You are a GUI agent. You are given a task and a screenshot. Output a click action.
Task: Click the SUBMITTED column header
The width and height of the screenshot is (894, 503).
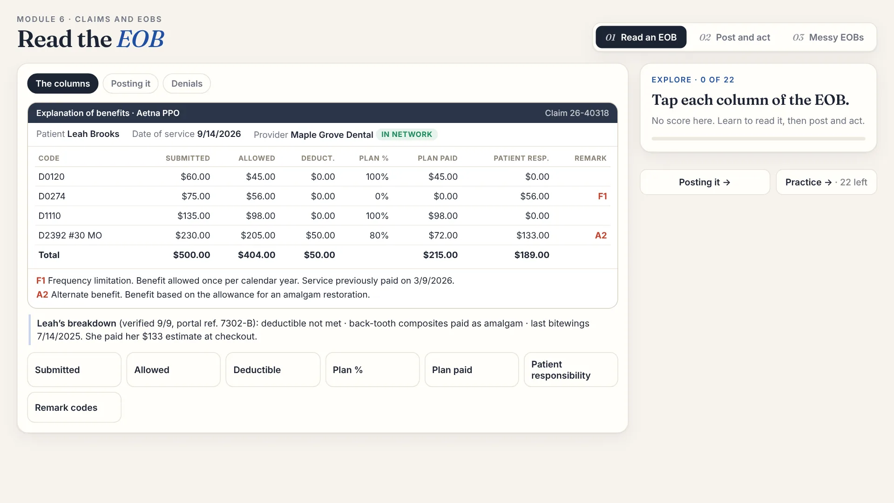[x=188, y=158]
